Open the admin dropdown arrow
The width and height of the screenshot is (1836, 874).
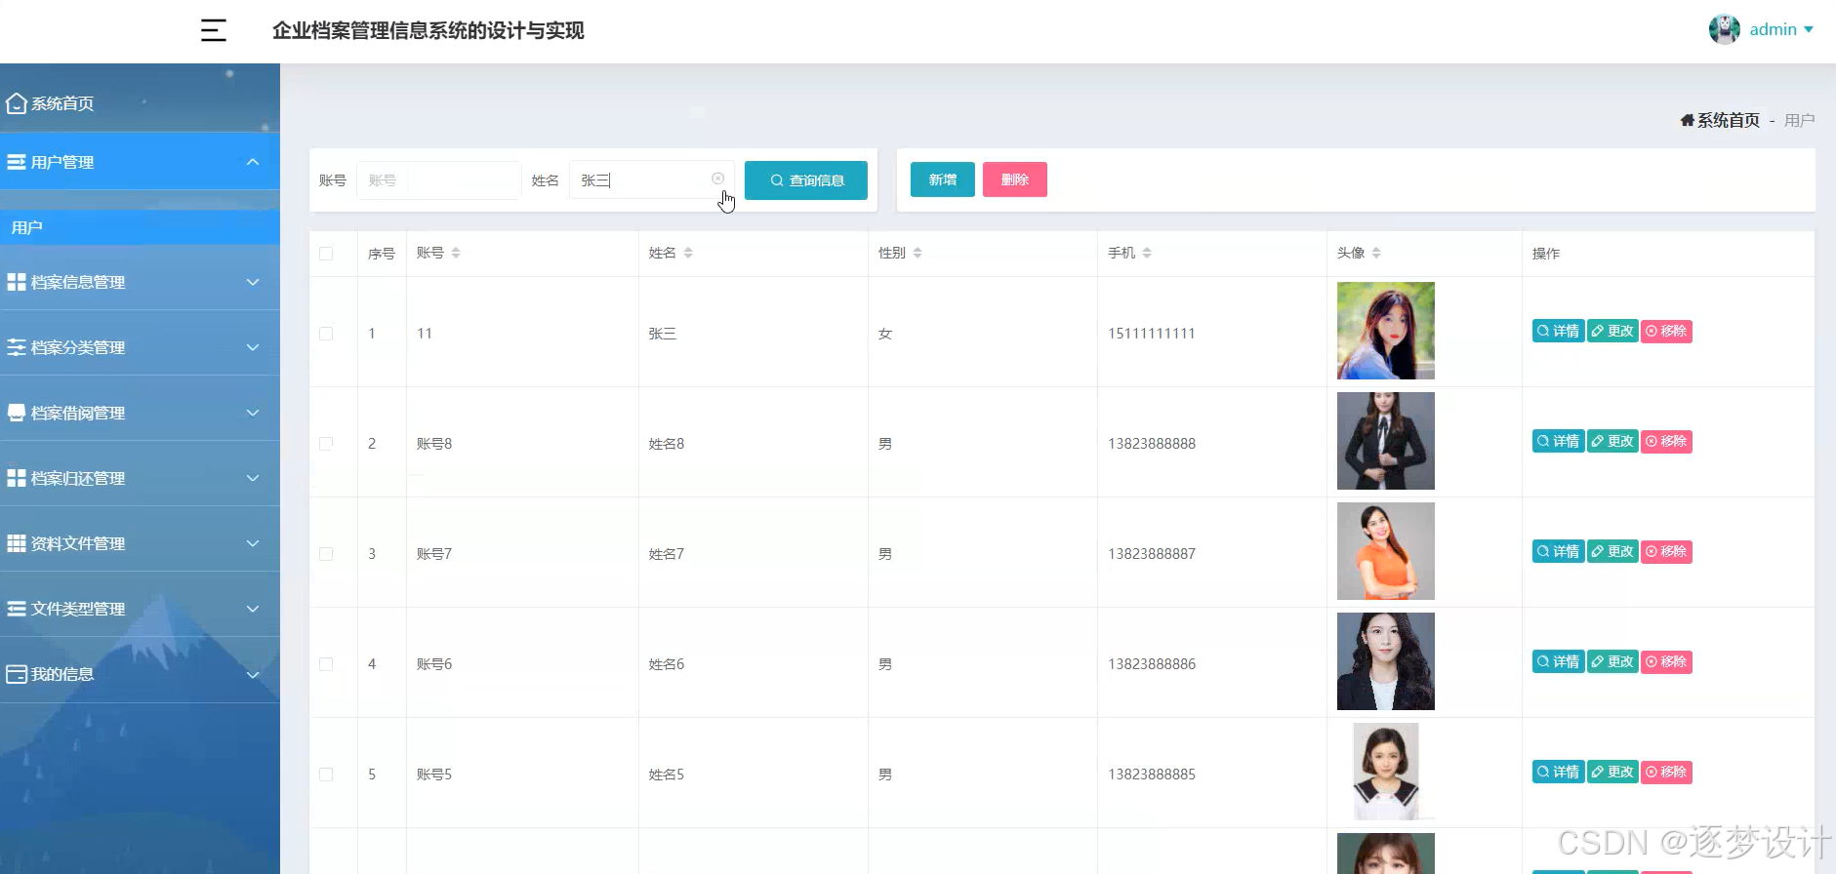(1809, 29)
